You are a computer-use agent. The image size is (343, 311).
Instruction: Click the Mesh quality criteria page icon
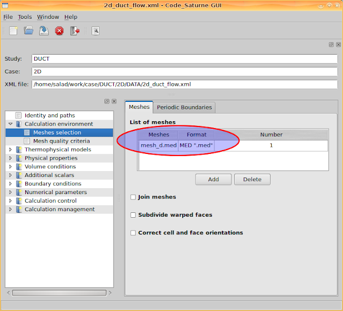click(x=27, y=141)
